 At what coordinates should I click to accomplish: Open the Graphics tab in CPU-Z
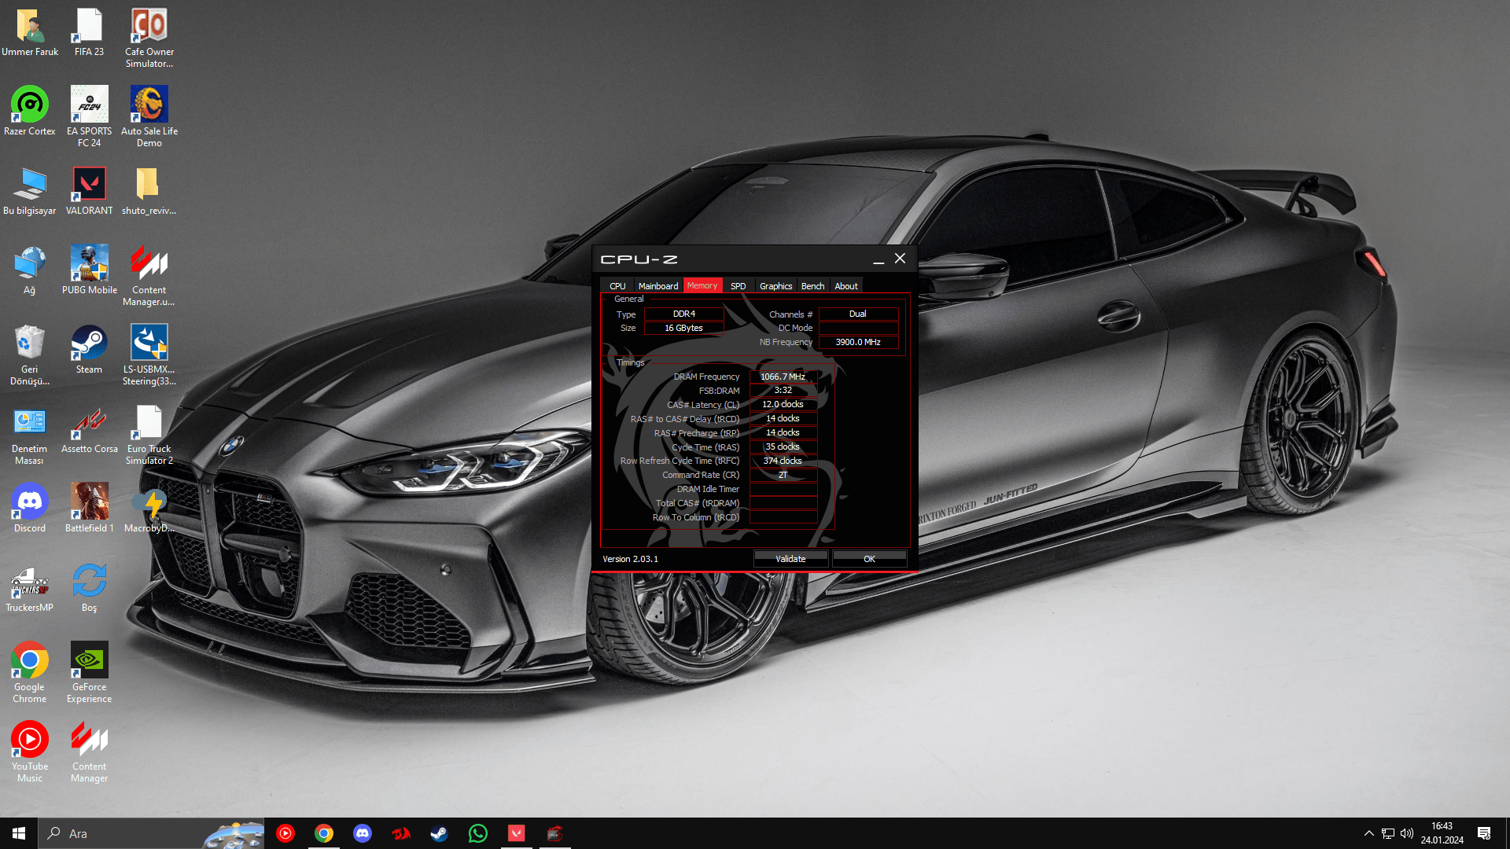[775, 286]
